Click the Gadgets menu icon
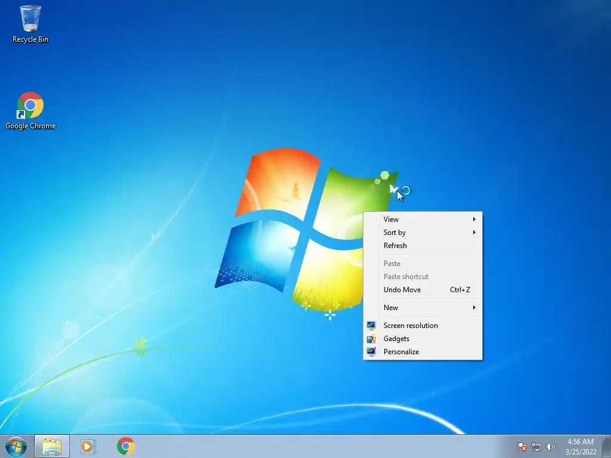611x458 pixels. point(371,339)
